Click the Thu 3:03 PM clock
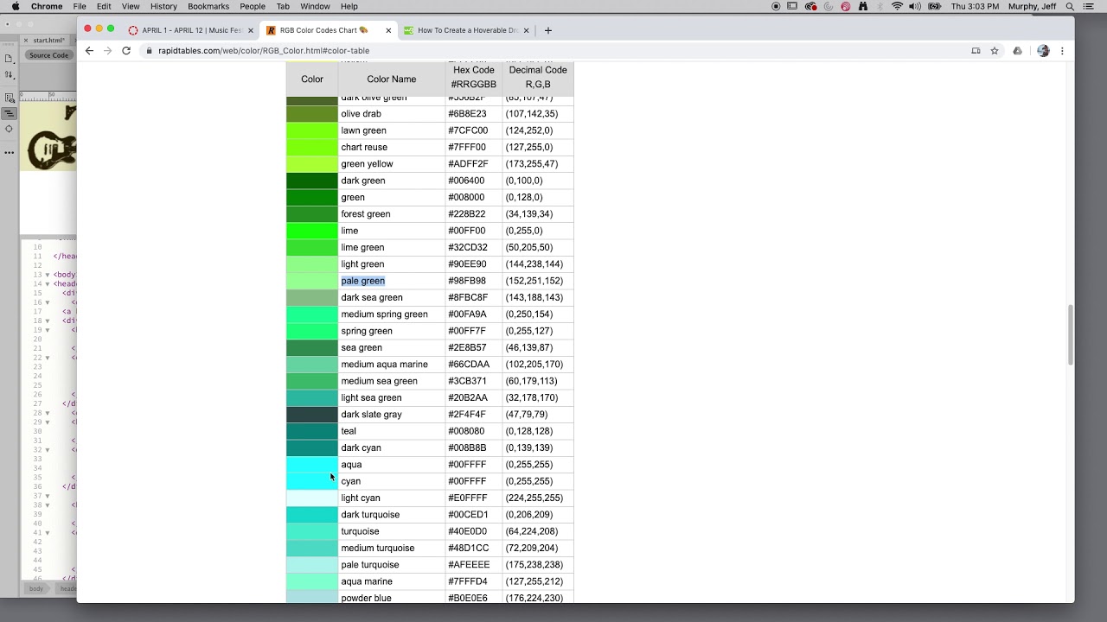This screenshot has height=622, width=1107. pyautogui.click(x=976, y=6)
